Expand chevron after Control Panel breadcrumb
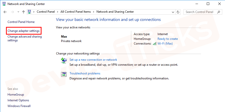Viewport: 225px width, 112px height. pos(58,12)
